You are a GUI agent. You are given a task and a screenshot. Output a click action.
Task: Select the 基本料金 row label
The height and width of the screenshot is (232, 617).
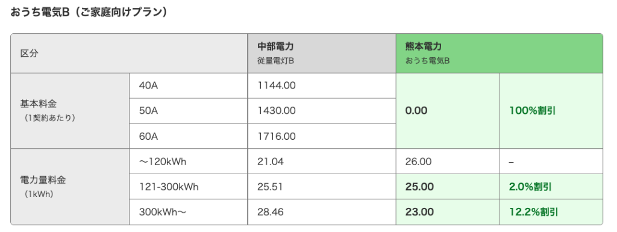point(70,111)
